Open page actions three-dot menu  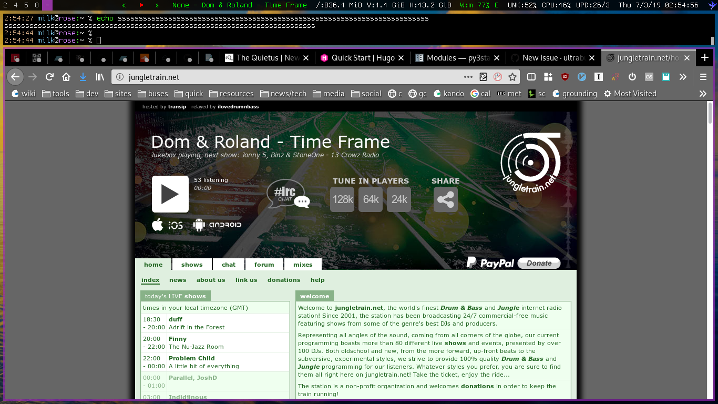point(468,77)
